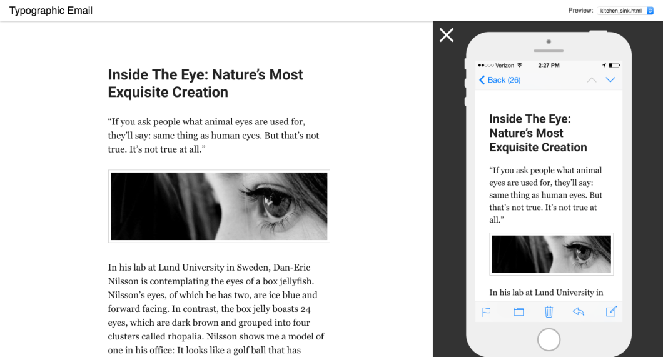Tap the folder icon in mail toolbar
Viewport: 663px width, 357px height.
pyautogui.click(x=519, y=312)
